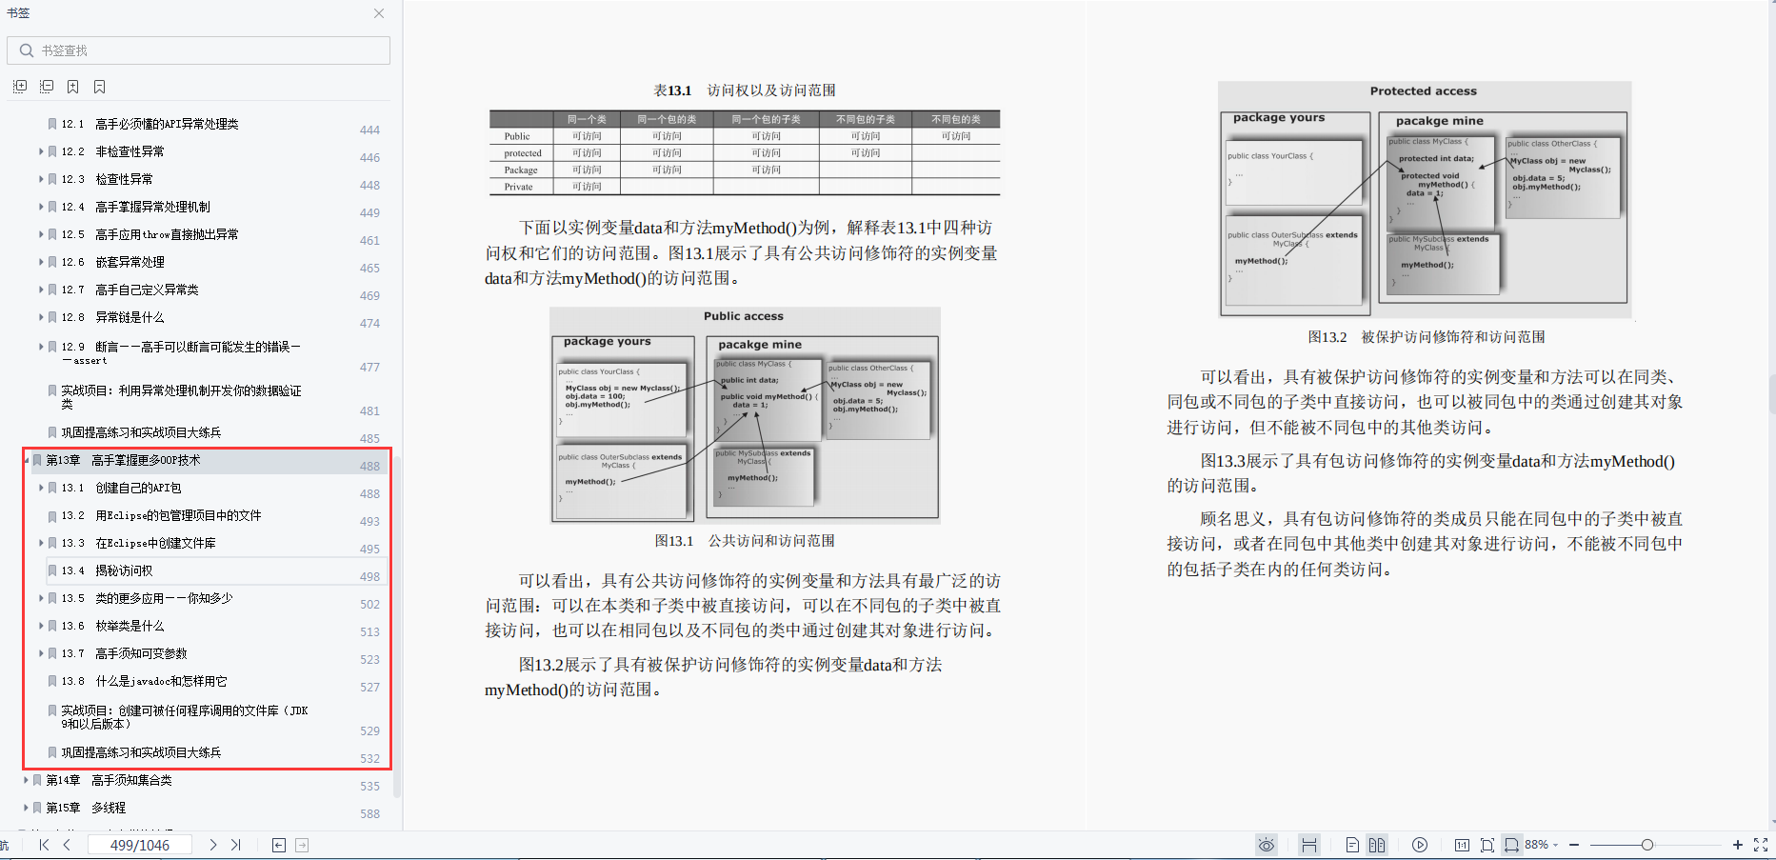
Task: Collapse chapter 第13章 bookmark
Action: click(26, 460)
